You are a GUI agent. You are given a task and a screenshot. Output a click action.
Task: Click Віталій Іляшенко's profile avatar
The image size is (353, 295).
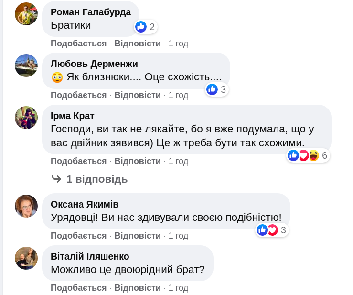tap(26, 258)
